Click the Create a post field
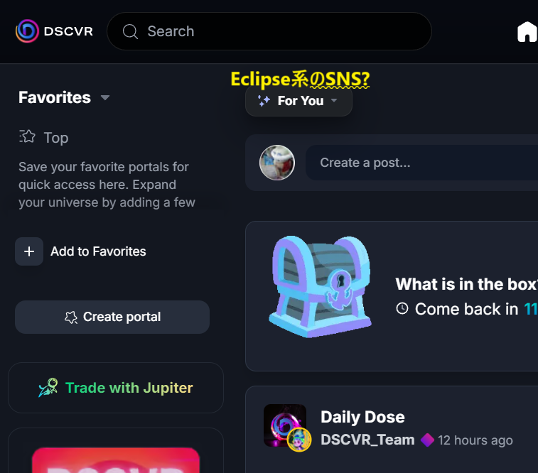Viewport: 538px width, 473px height. [421, 163]
